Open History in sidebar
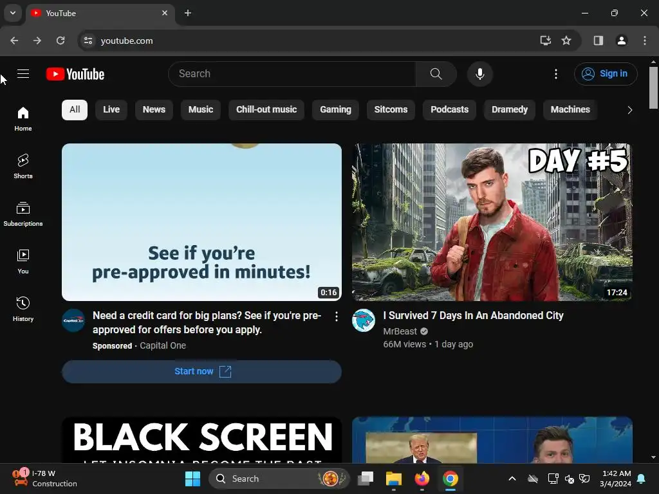 coord(23,309)
